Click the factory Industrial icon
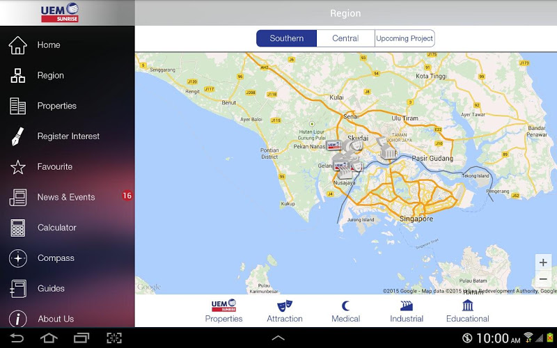 (407, 306)
